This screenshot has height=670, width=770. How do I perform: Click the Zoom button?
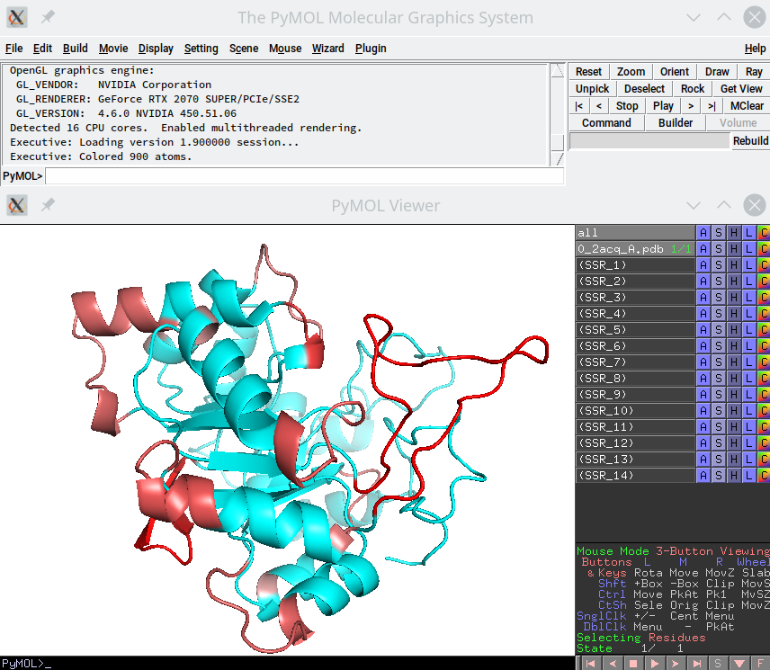coord(631,72)
